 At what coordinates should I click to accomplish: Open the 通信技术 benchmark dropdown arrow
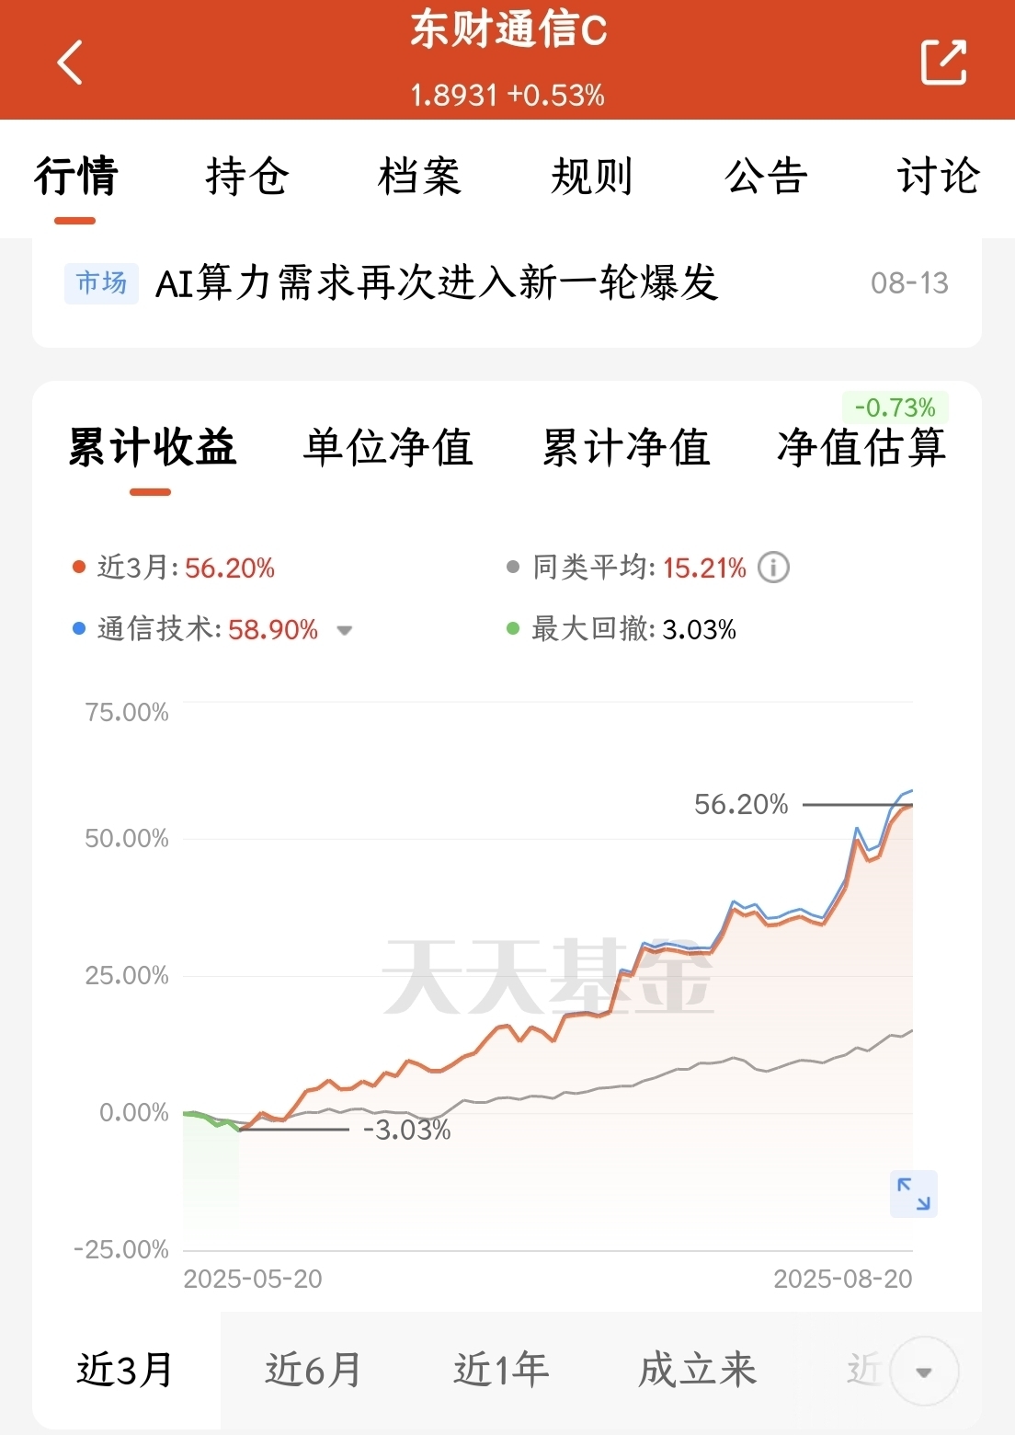(345, 631)
